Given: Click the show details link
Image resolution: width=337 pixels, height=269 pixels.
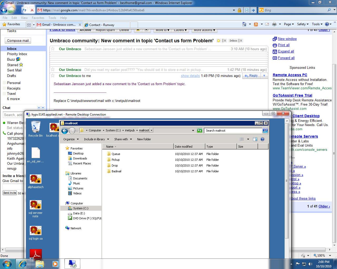Looking at the screenshot, I should (190, 76).
